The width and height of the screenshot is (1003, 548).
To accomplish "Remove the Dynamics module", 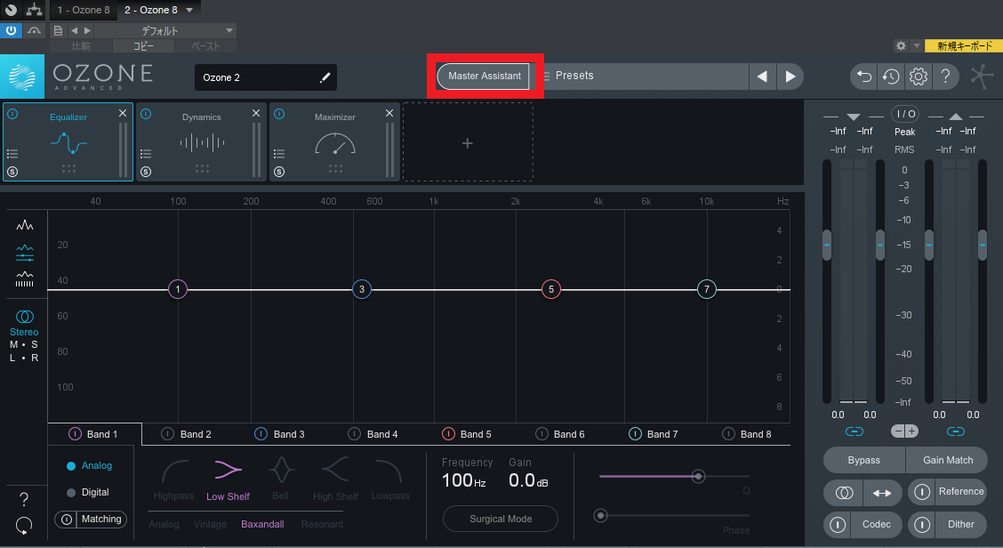I will 256,113.
